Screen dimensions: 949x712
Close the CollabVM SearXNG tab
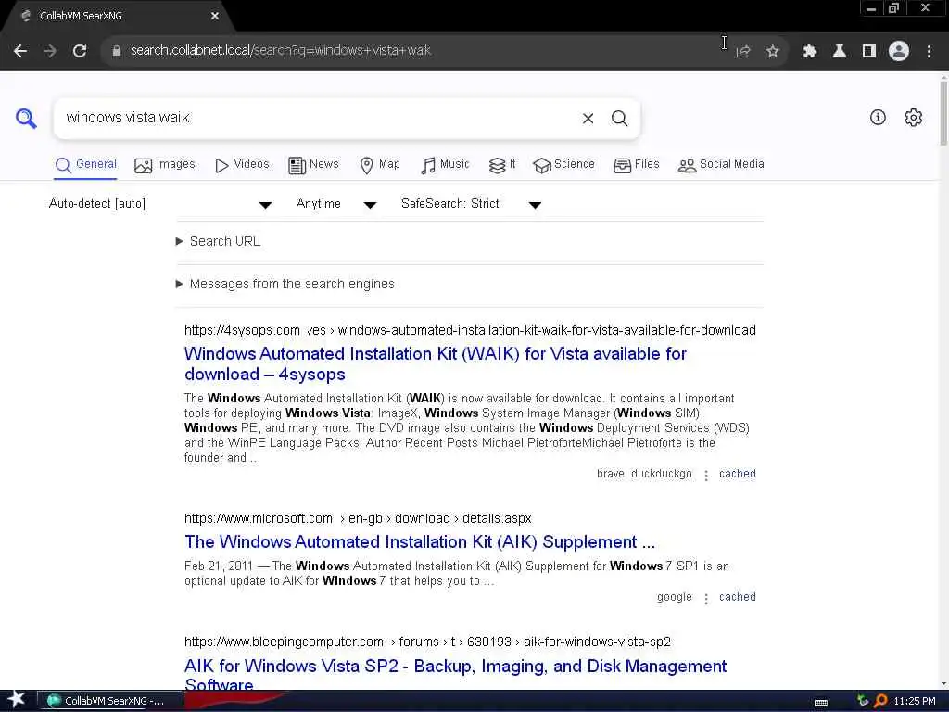tap(215, 16)
